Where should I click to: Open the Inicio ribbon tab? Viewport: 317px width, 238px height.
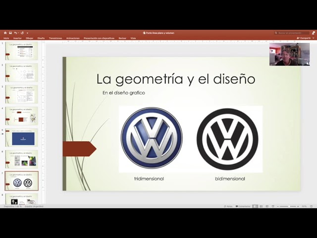[x=6, y=38]
